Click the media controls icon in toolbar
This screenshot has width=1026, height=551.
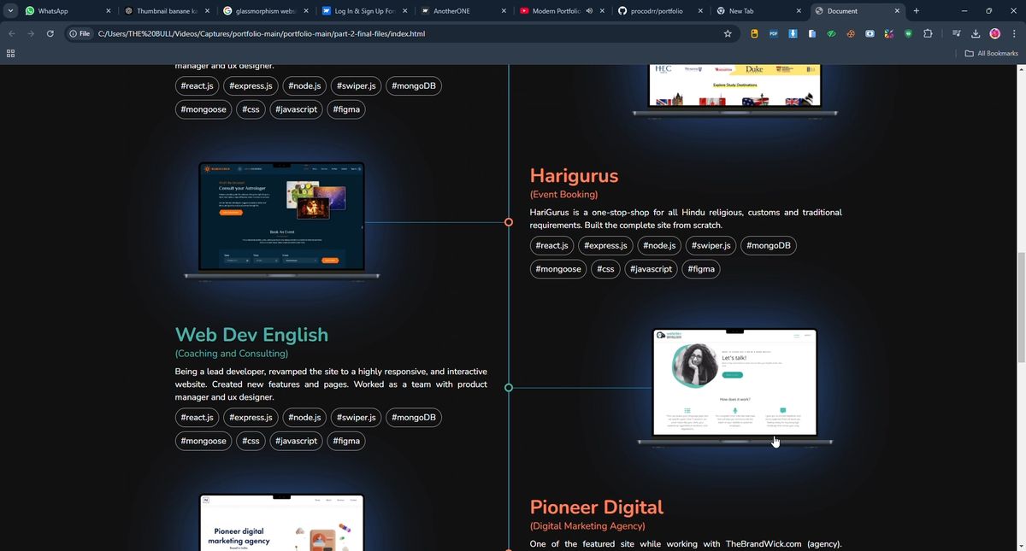coord(956,33)
